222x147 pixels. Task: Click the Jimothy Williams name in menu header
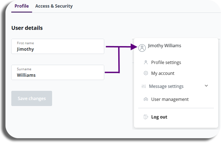click(x=164, y=46)
